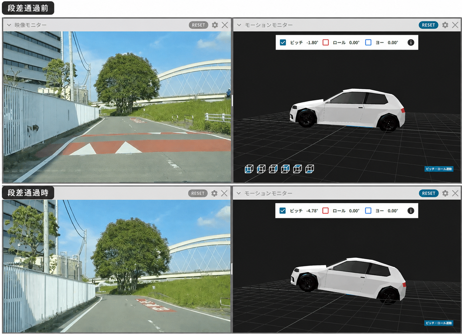This screenshot has width=462, height=334.
Task: Open gear settings of the lower モーションモニター
Action: click(445, 193)
